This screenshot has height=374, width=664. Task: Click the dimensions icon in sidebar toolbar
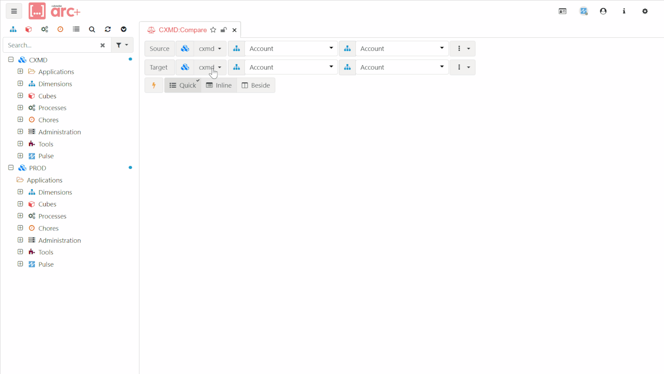point(13,29)
